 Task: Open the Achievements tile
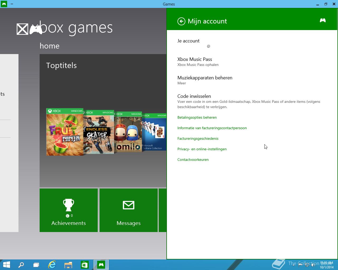(69, 210)
